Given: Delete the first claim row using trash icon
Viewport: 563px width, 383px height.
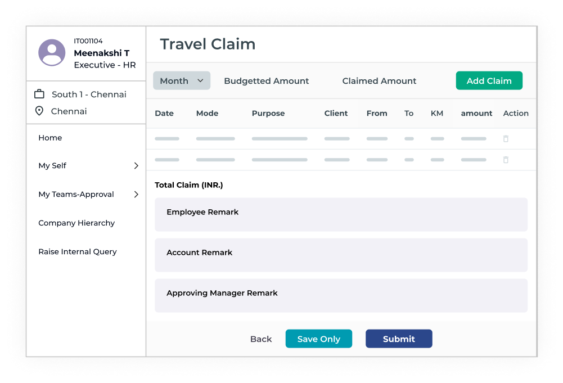Looking at the screenshot, I should click(x=506, y=138).
